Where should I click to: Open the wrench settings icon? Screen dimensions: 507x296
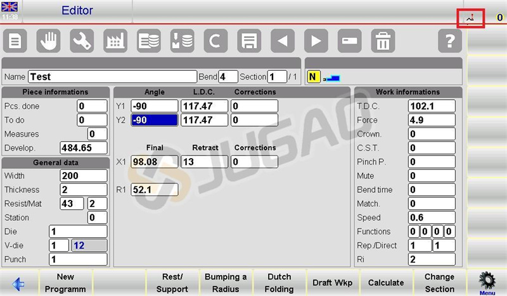tap(82, 41)
